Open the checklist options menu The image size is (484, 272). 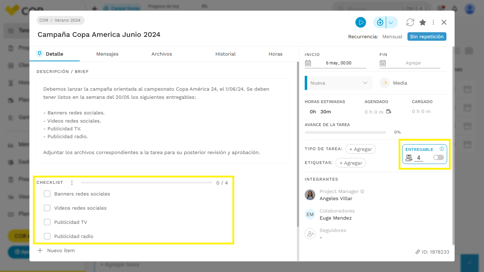click(x=72, y=183)
